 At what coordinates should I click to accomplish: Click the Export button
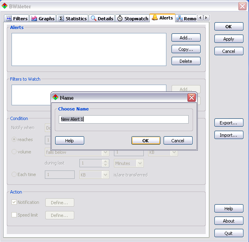pos(229,123)
